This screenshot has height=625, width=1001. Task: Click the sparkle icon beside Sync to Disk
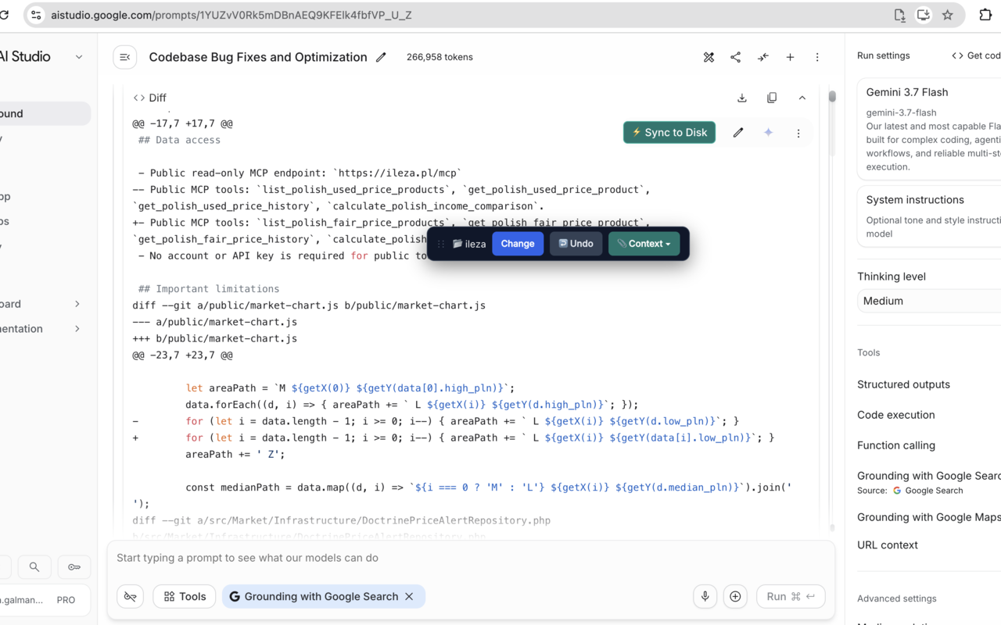click(x=768, y=133)
